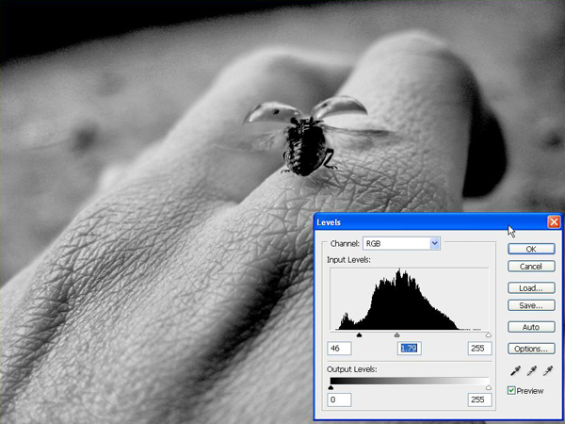The height and width of the screenshot is (424, 565).
Task: Focus the gamma field showing 1.79
Action: [x=410, y=349]
